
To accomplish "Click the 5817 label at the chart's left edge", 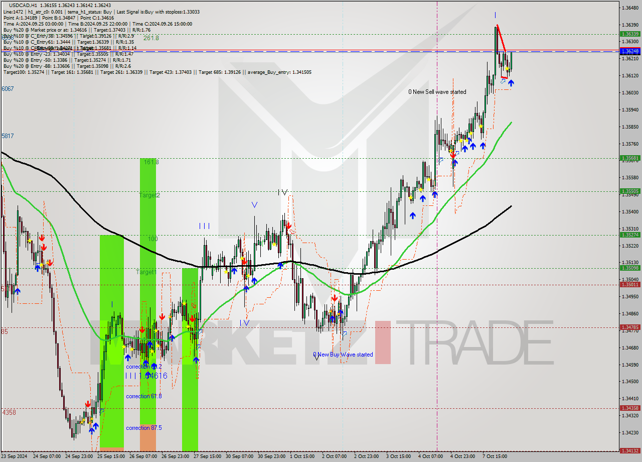I will [x=8, y=136].
